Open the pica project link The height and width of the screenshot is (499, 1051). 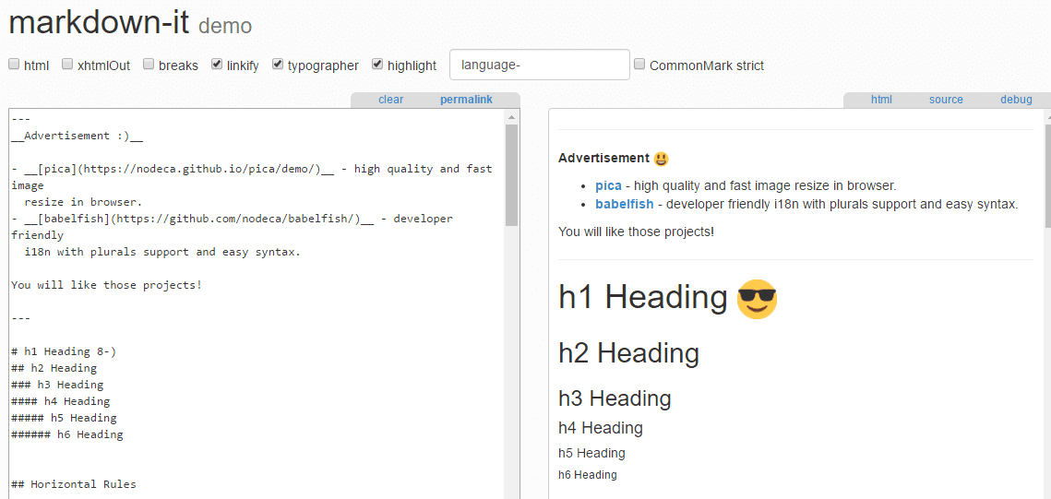coord(608,185)
